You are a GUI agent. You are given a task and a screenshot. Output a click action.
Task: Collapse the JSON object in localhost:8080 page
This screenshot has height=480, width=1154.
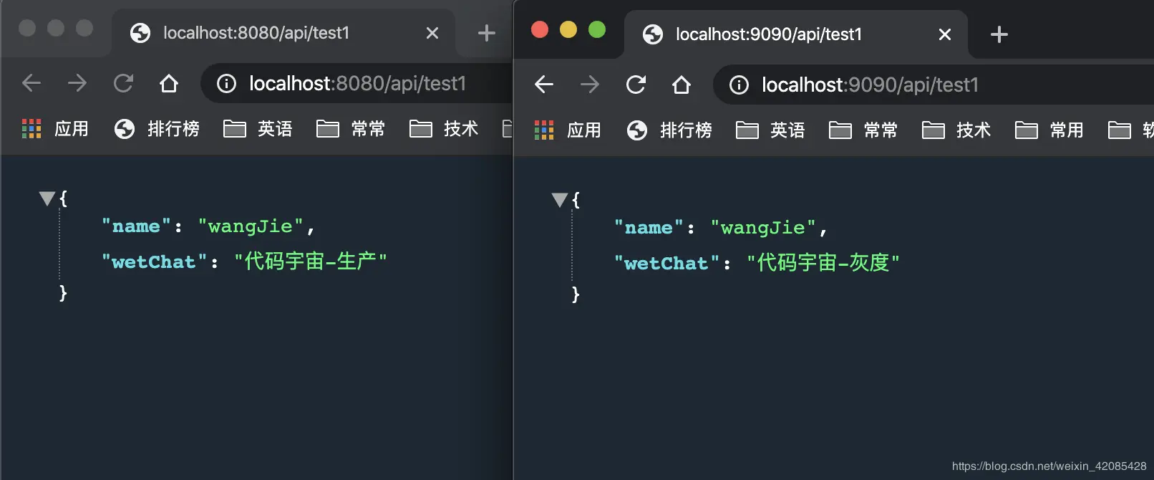[47, 198]
